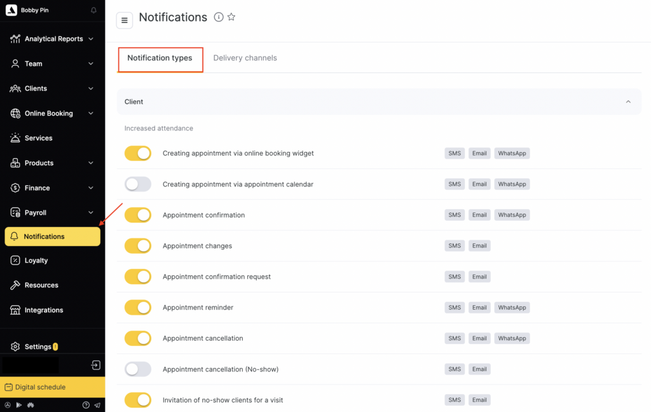
Task: Expand the Analytical Reports sidebar menu
Action: pos(91,39)
